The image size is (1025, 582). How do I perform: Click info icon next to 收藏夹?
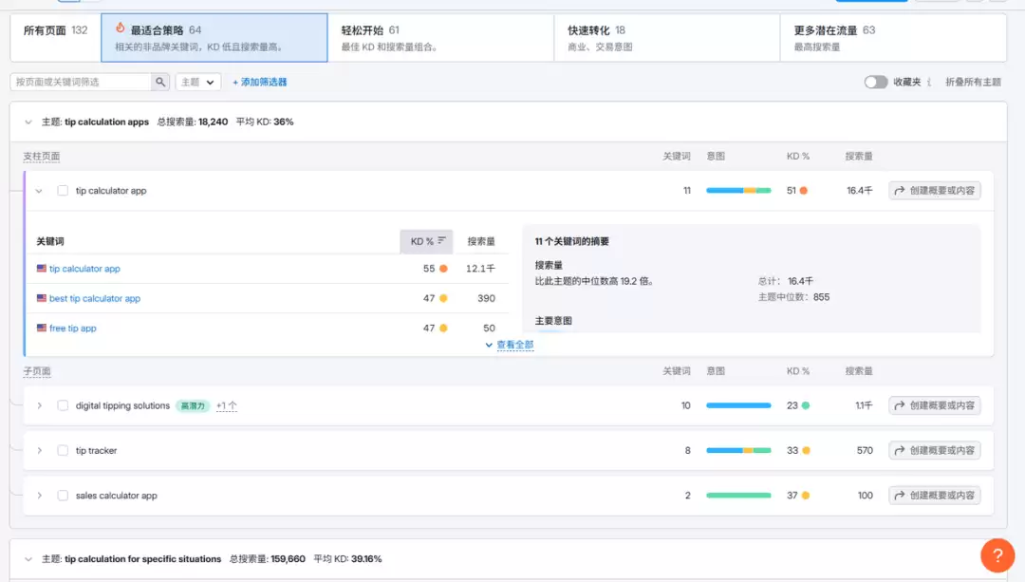point(929,82)
